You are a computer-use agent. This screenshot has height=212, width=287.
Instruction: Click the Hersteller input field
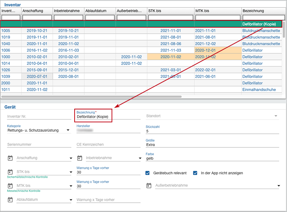pyautogui.click(x=108, y=130)
